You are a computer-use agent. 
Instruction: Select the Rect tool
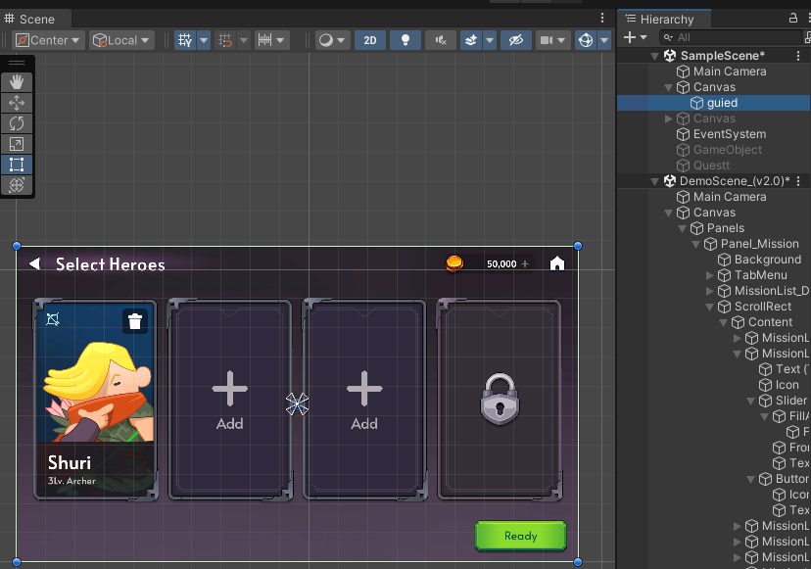coord(17,165)
